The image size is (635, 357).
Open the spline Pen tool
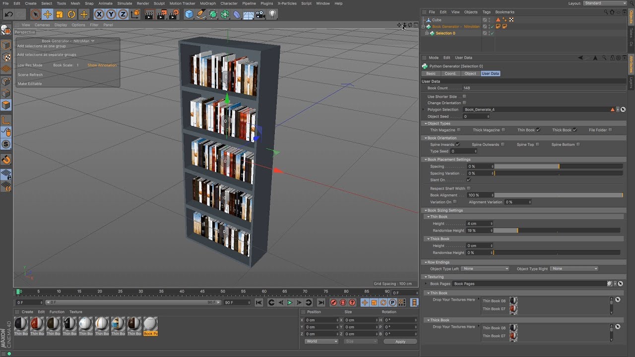201,14
